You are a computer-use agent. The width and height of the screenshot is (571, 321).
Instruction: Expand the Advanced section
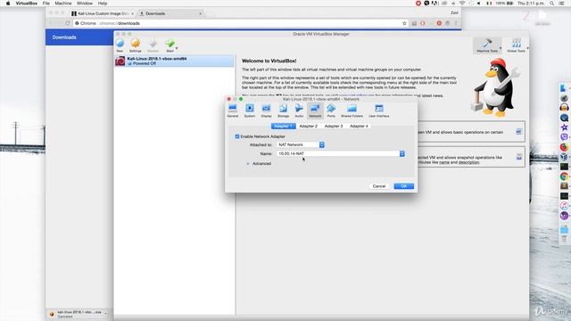pyautogui.click(x=248, y=164)
